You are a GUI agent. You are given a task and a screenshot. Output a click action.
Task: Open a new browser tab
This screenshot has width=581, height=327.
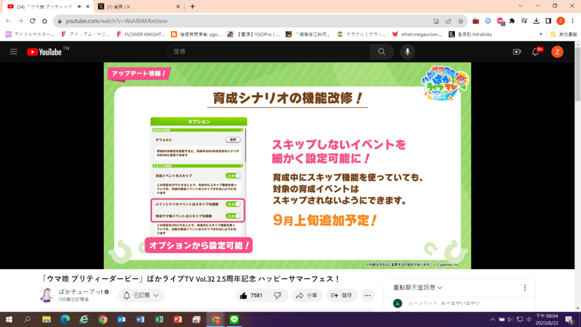(192, 7)
